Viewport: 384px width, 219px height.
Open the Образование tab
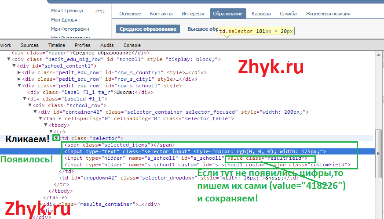[227, 14]
